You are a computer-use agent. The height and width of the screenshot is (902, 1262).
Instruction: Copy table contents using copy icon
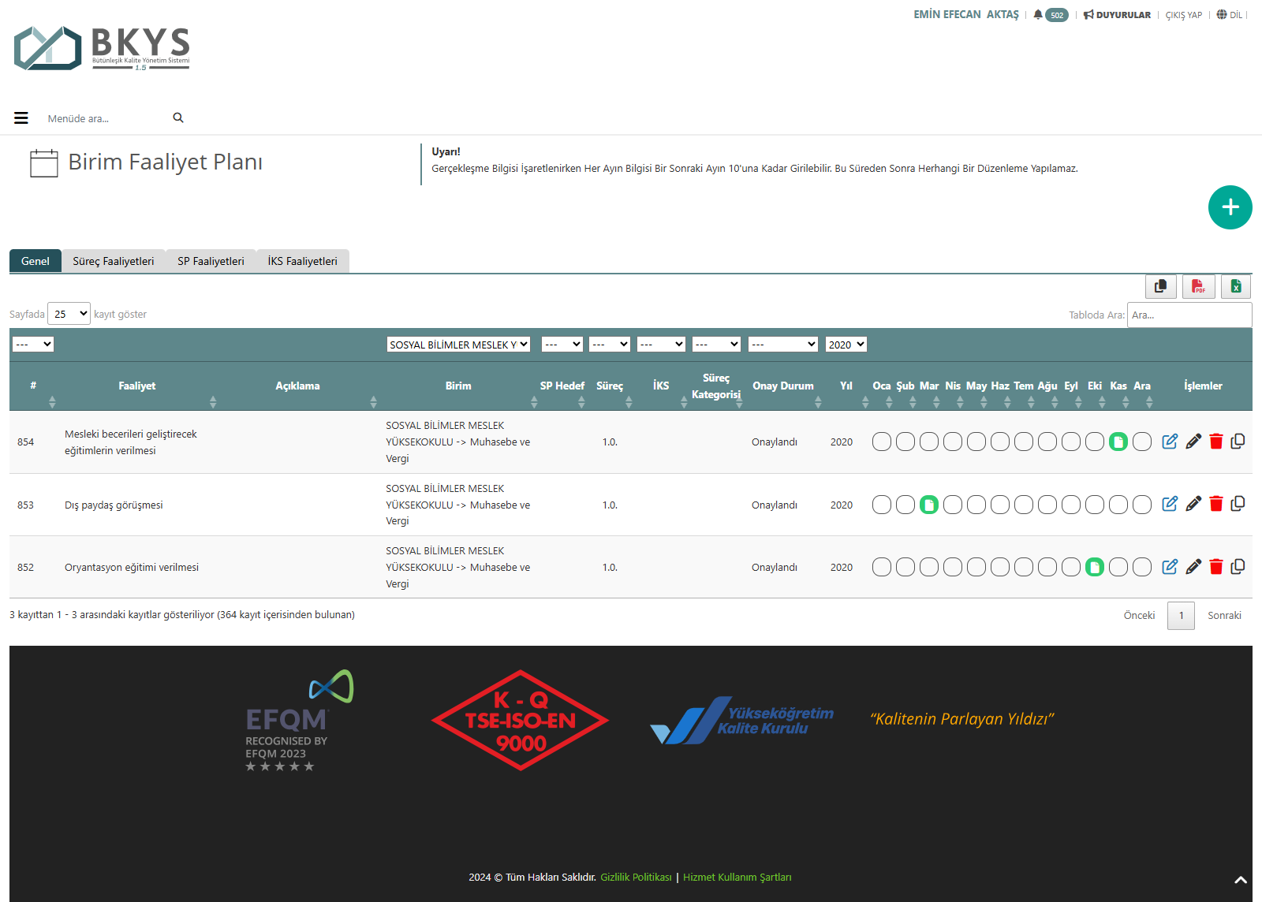[1160, 286]
